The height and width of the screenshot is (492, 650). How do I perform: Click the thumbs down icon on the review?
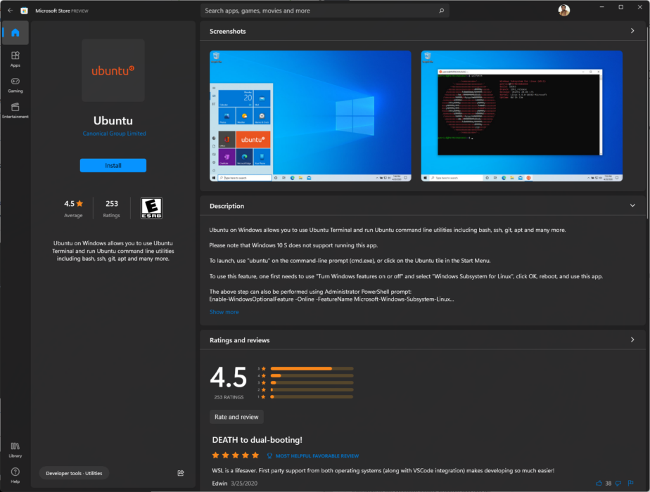coord(619,483)
